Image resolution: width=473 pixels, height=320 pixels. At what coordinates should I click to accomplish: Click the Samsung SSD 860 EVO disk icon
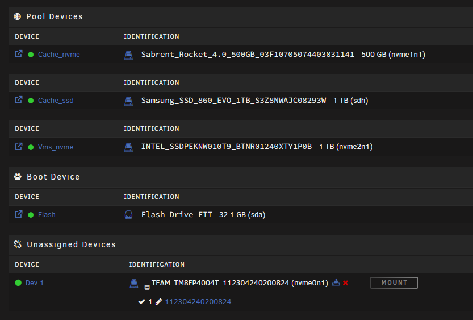pyautogui.click(x=128, y=101)
